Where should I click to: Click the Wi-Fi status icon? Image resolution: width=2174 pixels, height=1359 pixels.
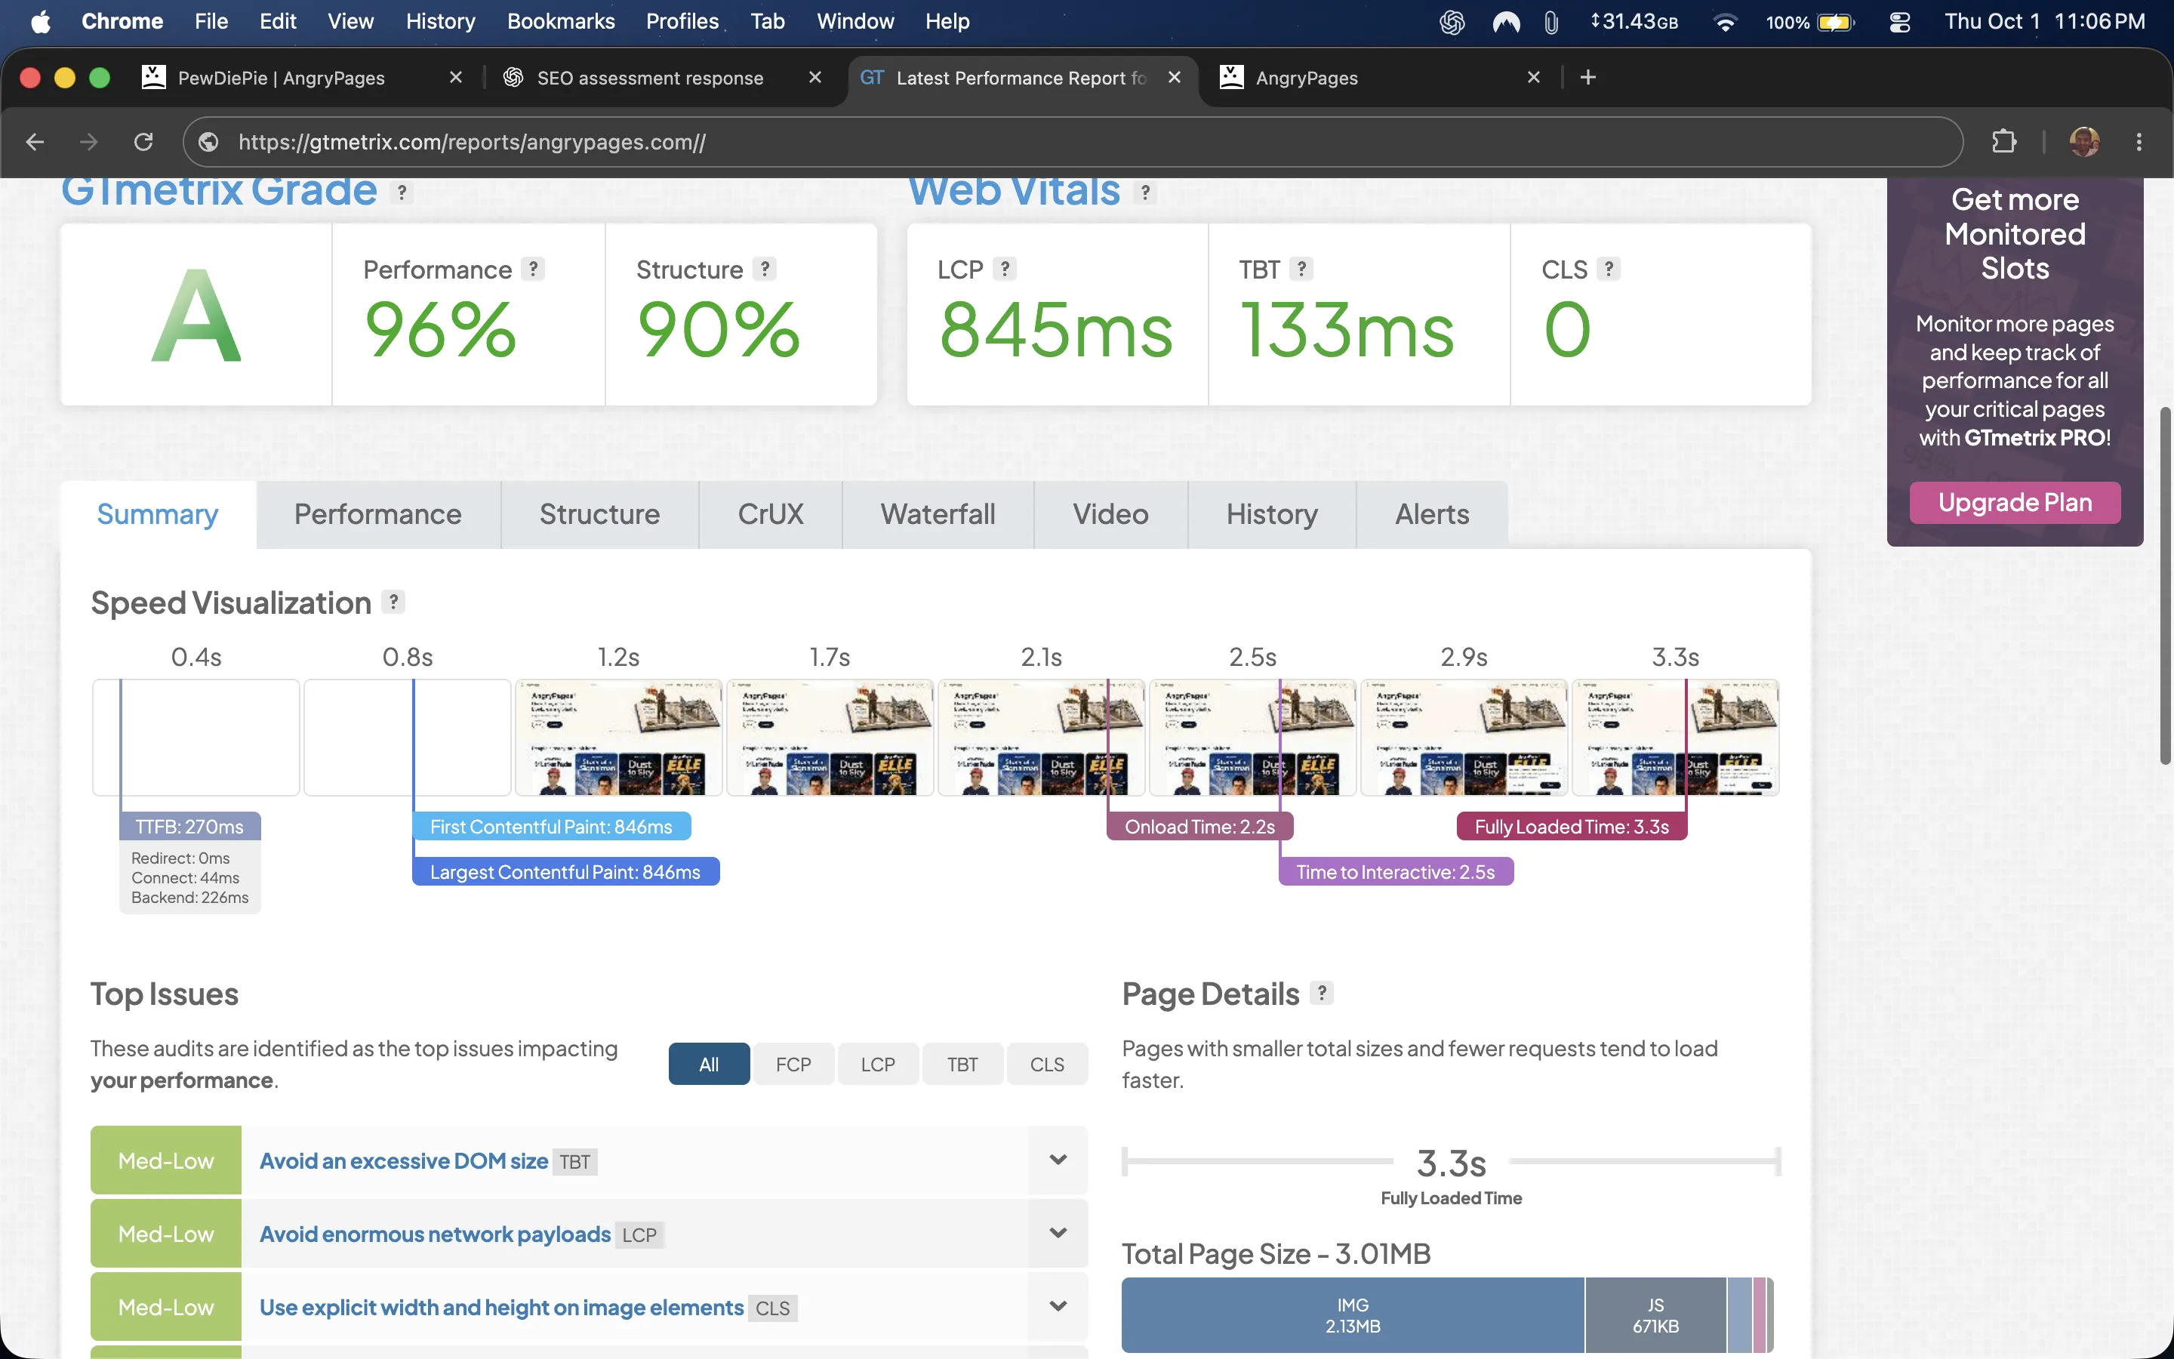coord(1724,22)
